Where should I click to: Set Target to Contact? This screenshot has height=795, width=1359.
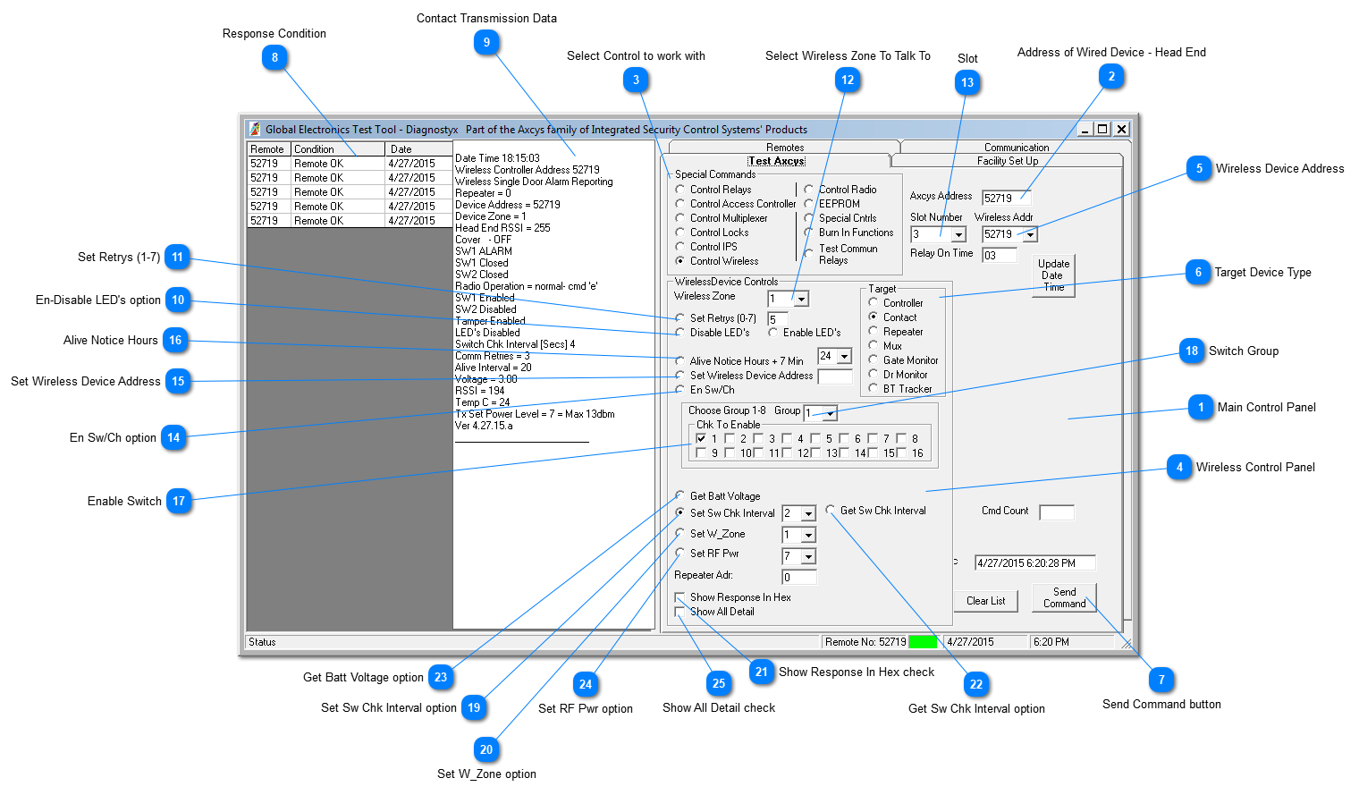click(x=874, y=317)
